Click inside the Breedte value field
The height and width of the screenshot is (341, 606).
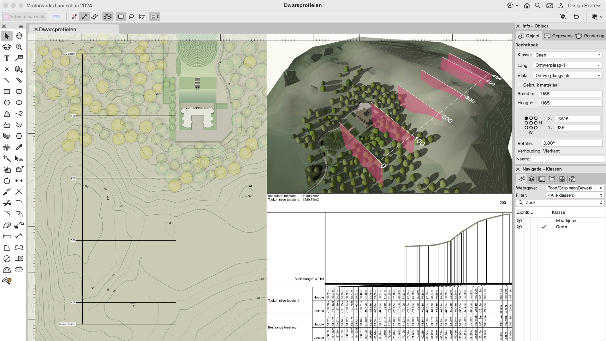point(570,93)
